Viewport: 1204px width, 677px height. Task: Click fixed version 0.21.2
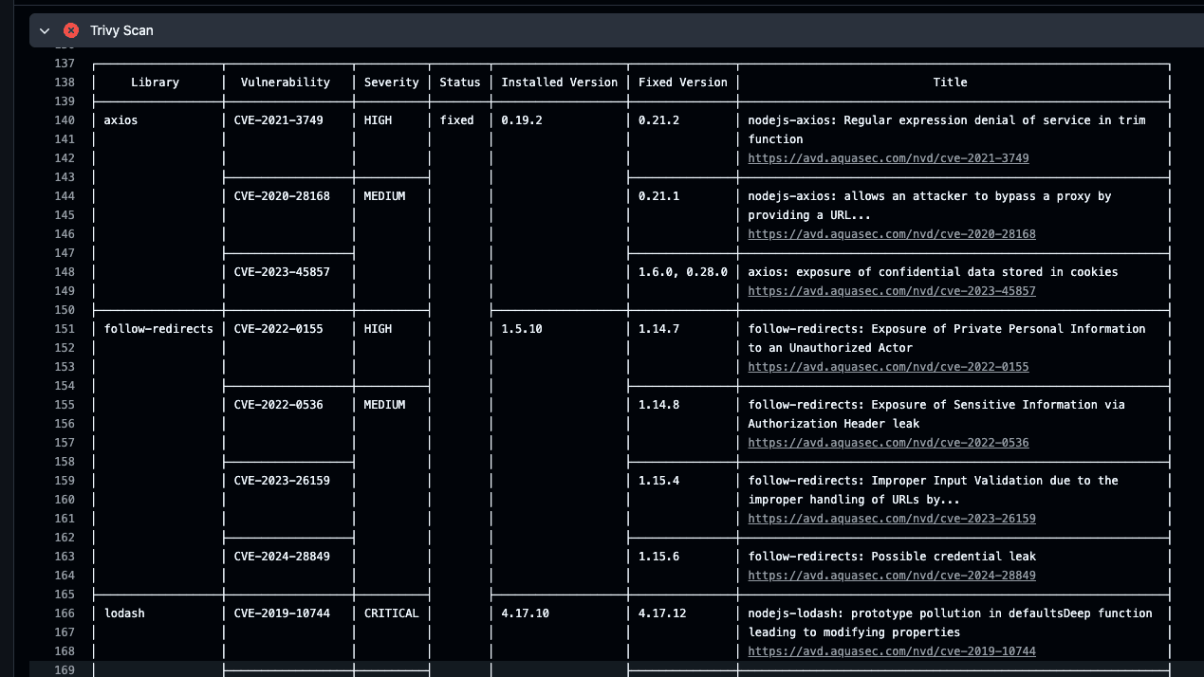(659, 120)
